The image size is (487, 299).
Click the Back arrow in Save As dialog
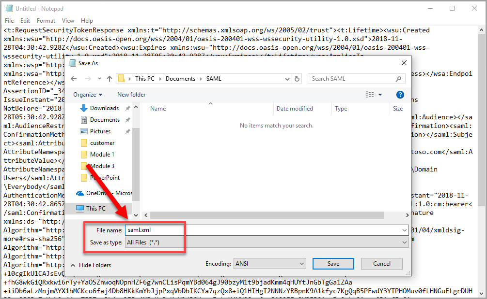[74, 79]
